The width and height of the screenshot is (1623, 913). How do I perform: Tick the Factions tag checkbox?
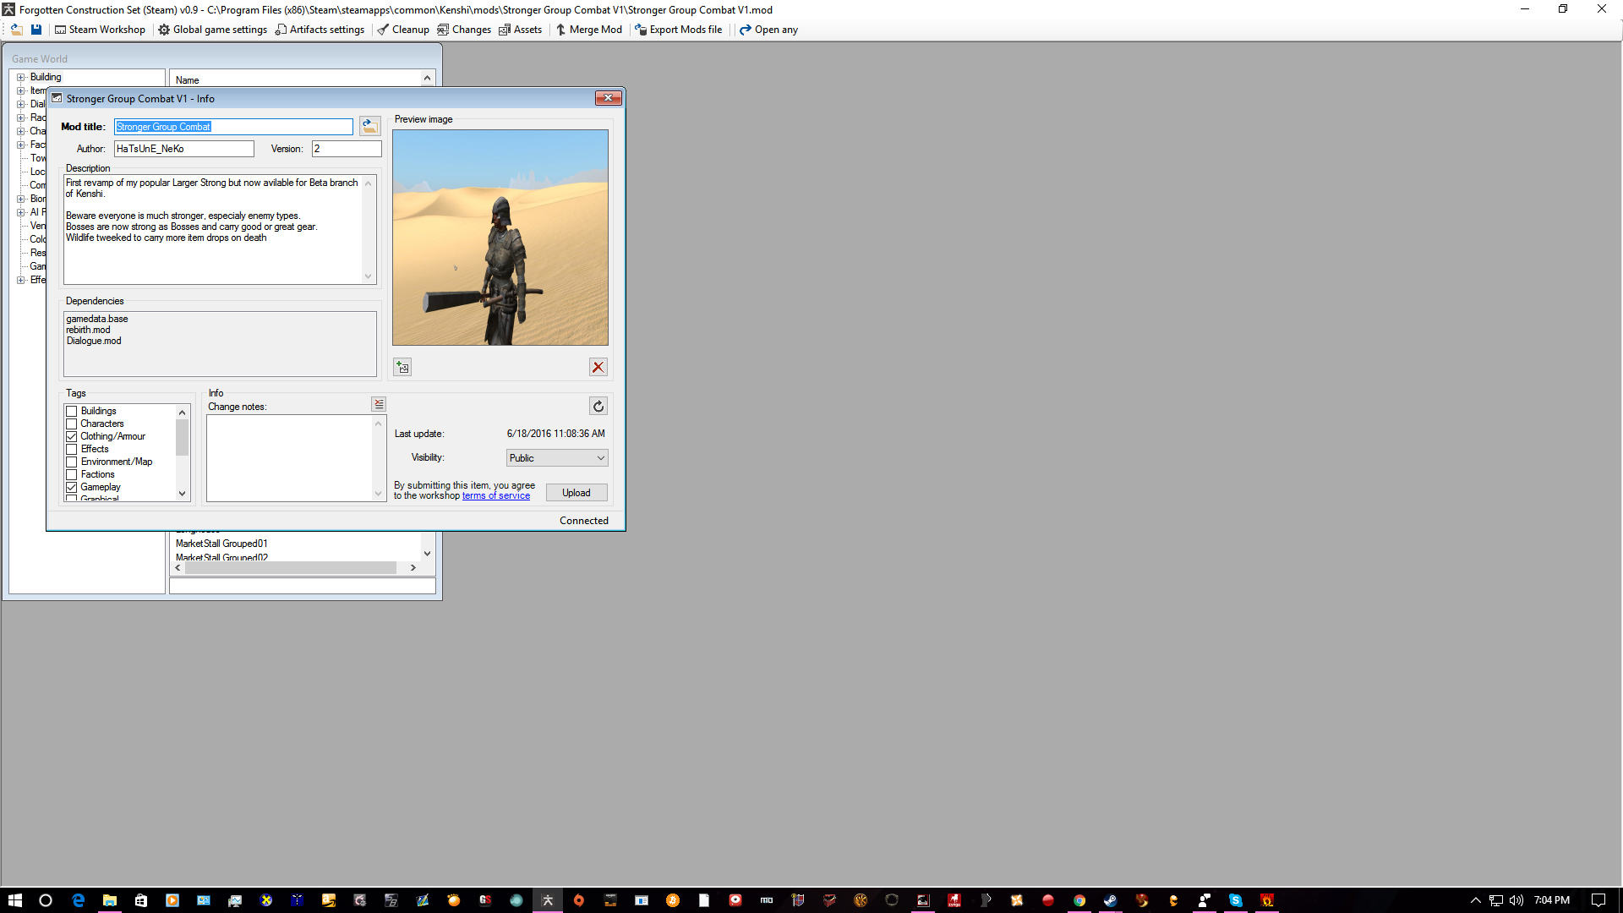(72, 475)
